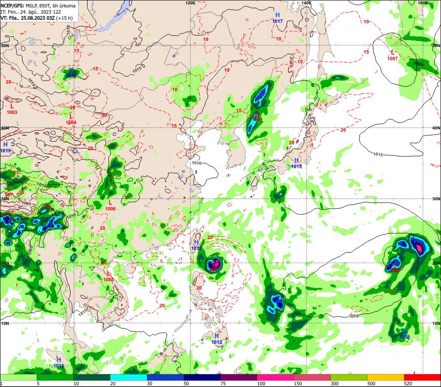Select the cyan 20–30 legend swatch
Screen dimensions: 441x387
pos(128,377)
